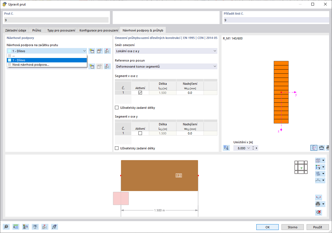The image size is (332, 233).
Task: Choose Nová návrhová podpora... option
Action: (x=47, y=65)
